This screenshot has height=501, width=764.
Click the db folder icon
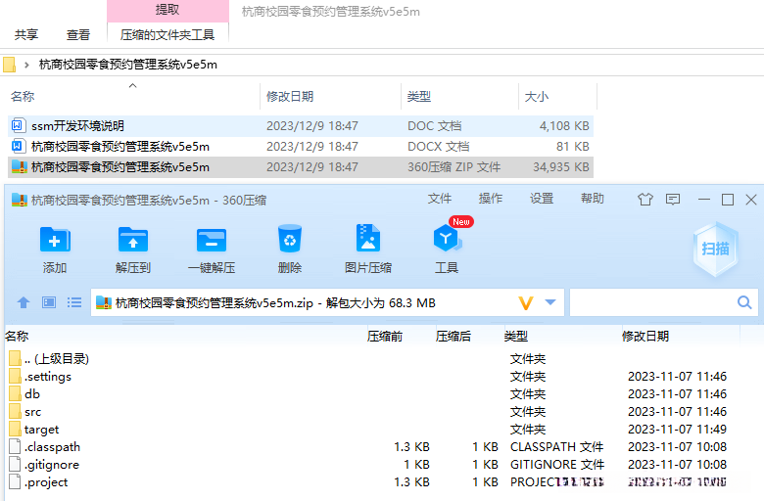click(15, 393)
